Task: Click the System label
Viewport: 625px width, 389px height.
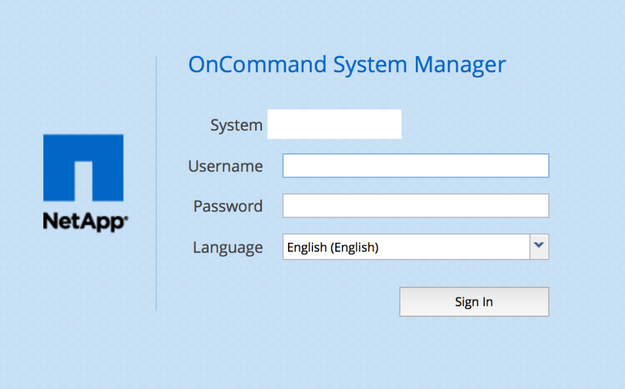Action: click(236, 125)
